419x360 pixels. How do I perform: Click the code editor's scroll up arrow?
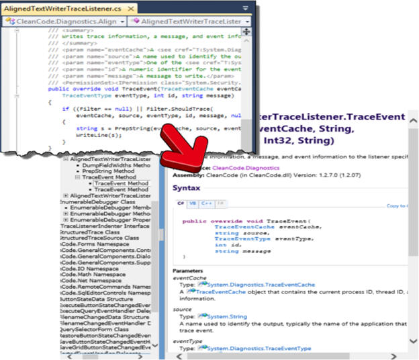(x=246, y=41)
